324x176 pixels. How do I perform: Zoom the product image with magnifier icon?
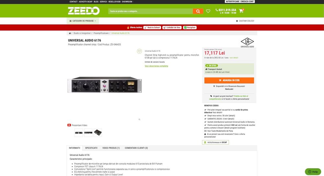click(139, 120)
